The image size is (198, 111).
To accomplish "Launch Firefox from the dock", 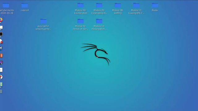I will [1, 20].
